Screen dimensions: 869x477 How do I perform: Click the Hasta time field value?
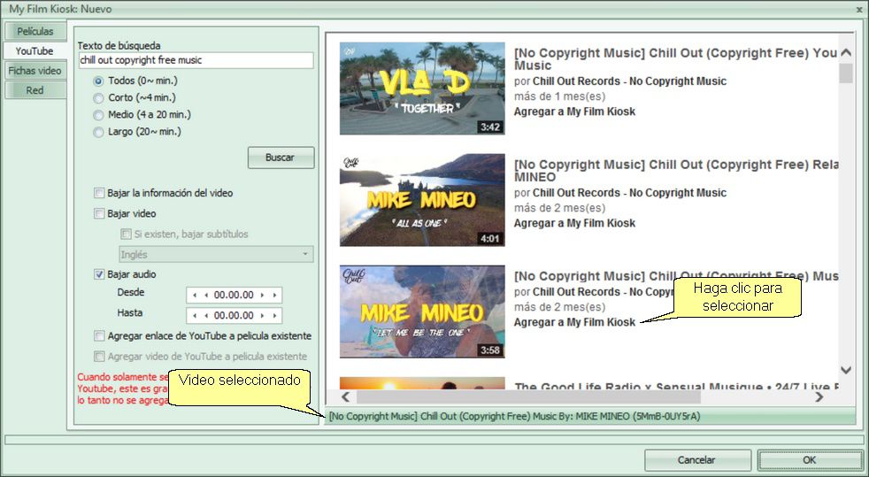pyautogui.click(x=234, y=316)
